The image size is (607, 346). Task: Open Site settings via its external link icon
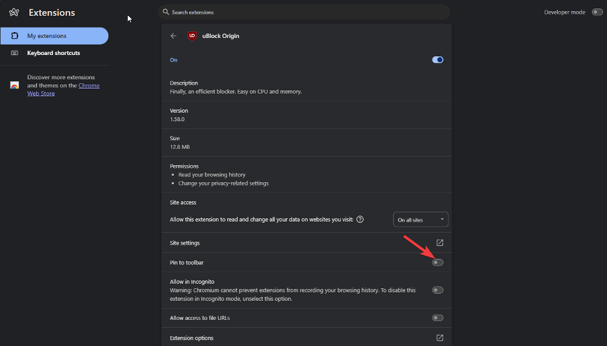tap(440, 242)
